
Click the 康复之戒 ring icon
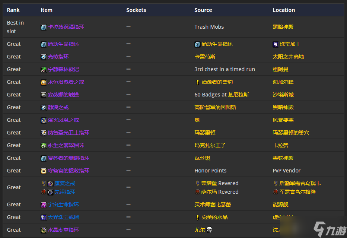[51, 184]
